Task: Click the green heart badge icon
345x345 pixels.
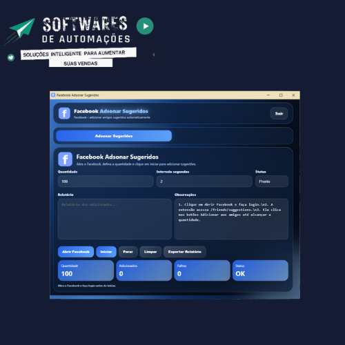Action: [11, 57]
